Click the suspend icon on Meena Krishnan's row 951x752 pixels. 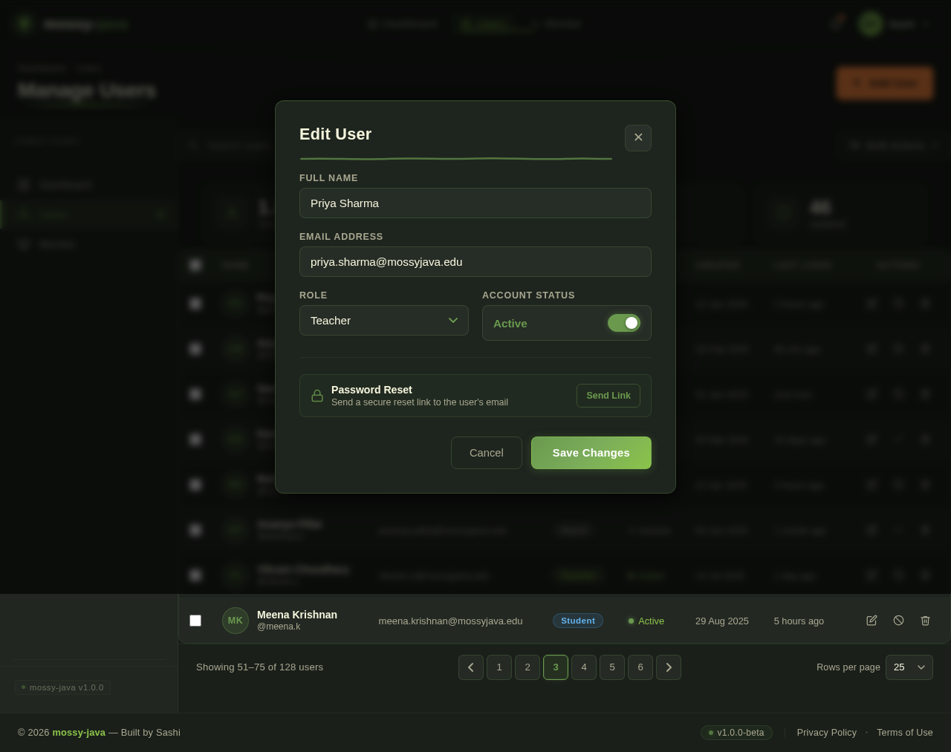898,620
